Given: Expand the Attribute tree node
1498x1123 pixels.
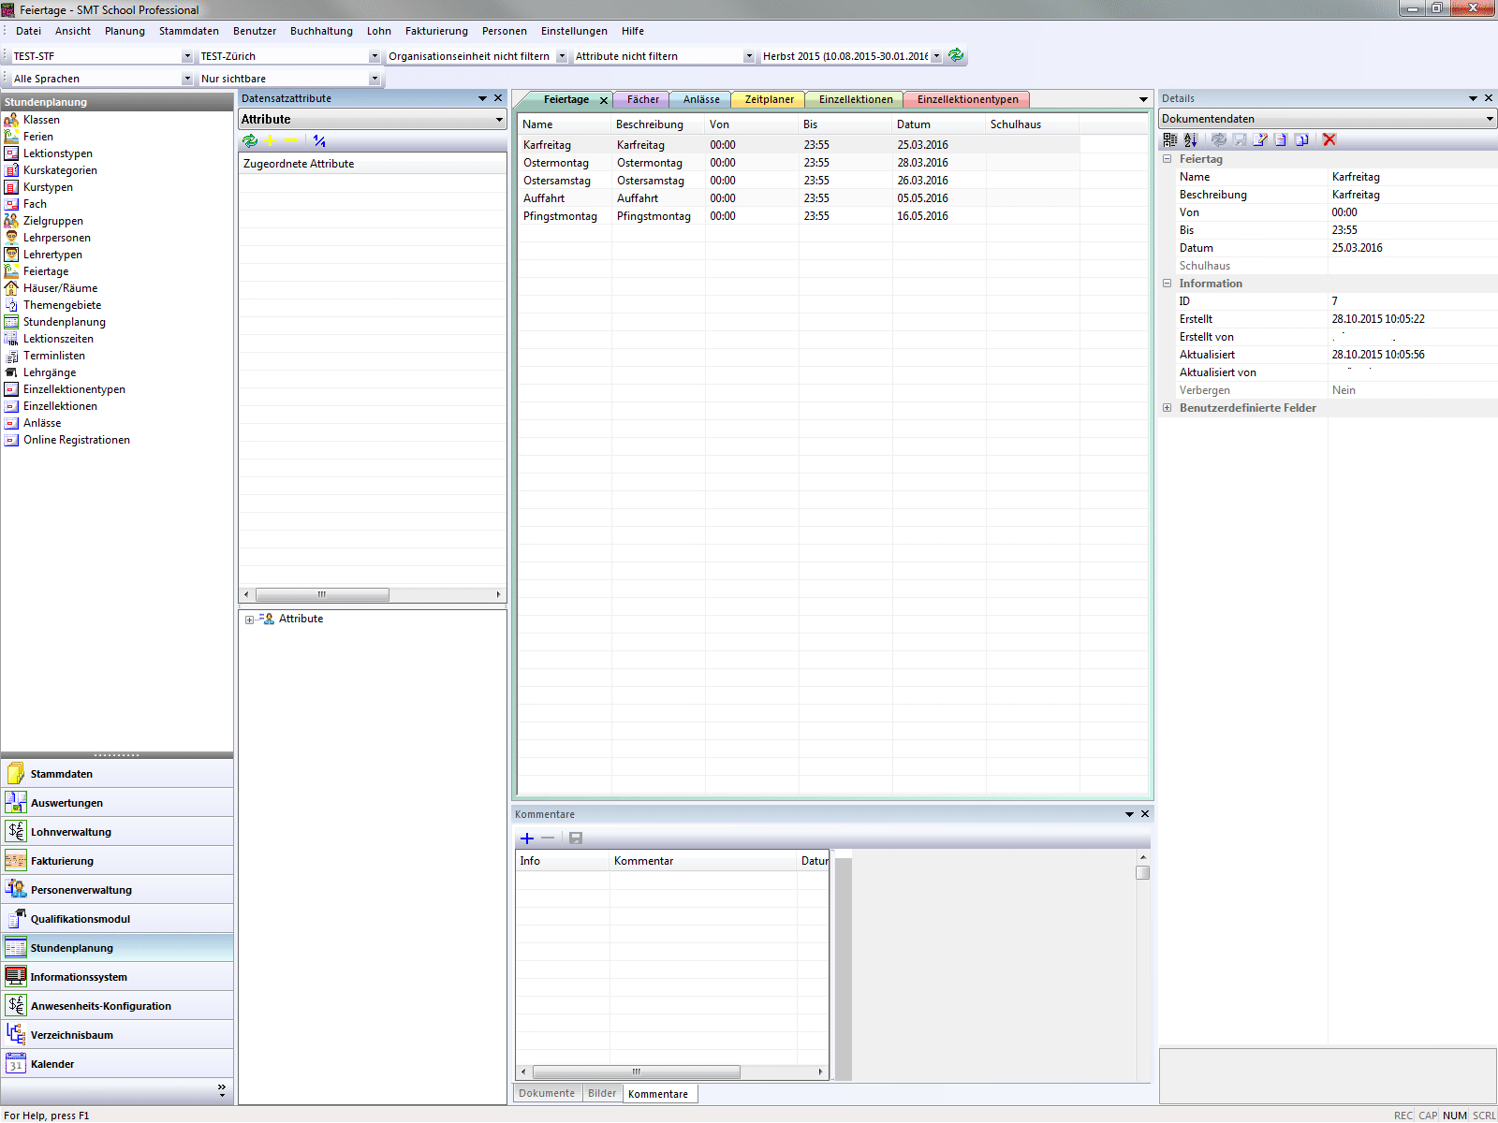Looking at the screenshot, I should coord(249,620).
